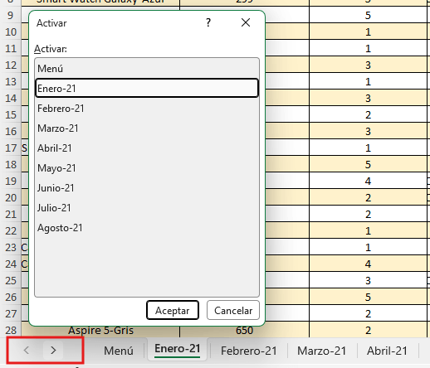Viewport: 430px width, 368px height.
Task: Select row 10 header
Action: point(11,31)
